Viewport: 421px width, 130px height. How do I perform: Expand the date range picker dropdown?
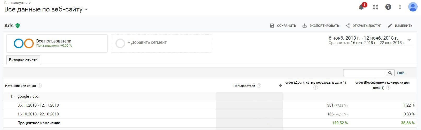click(409, 40)
